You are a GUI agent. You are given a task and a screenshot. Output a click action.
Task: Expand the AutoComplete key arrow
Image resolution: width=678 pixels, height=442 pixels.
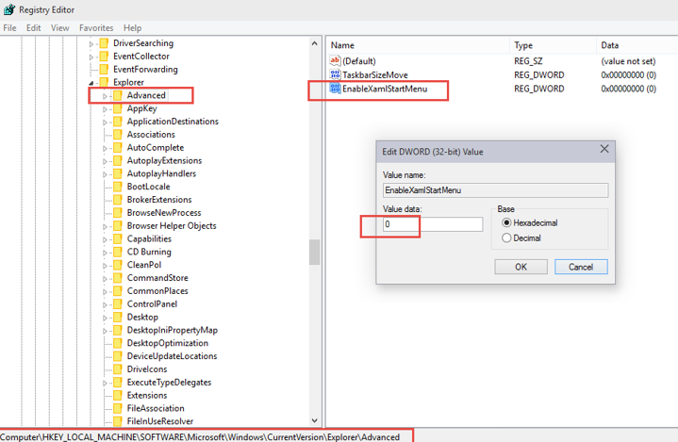(x=105, y=148)
